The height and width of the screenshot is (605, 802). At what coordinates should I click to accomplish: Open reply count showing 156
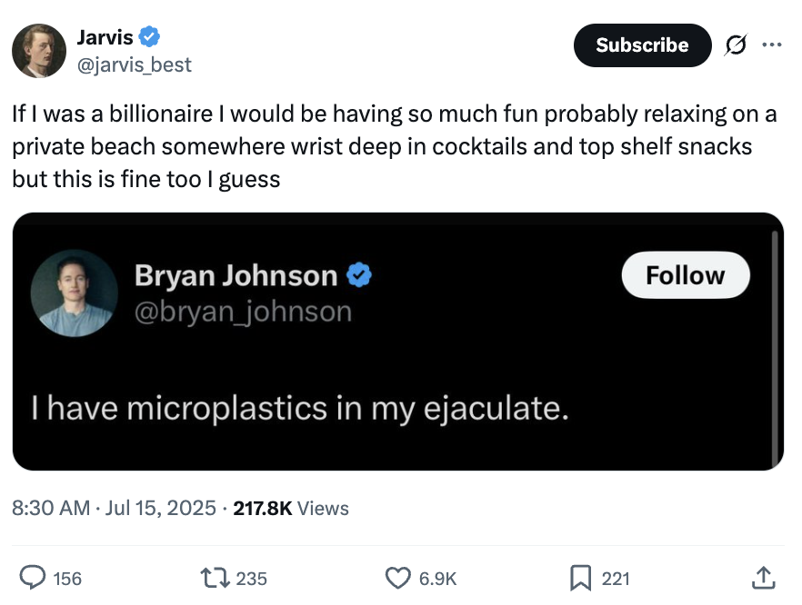pos(51,578)
